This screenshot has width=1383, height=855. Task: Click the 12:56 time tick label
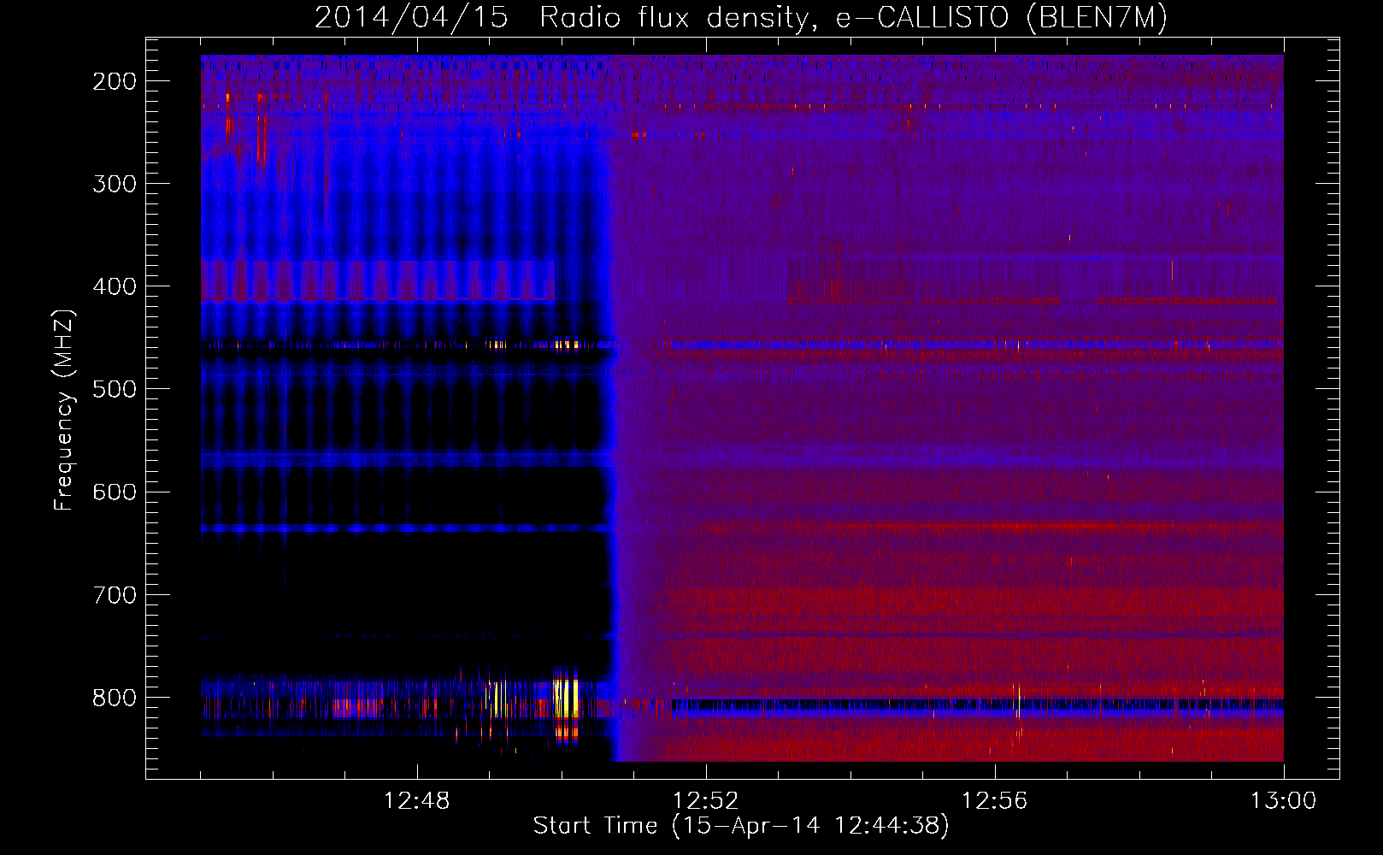[x=995, y=801]
